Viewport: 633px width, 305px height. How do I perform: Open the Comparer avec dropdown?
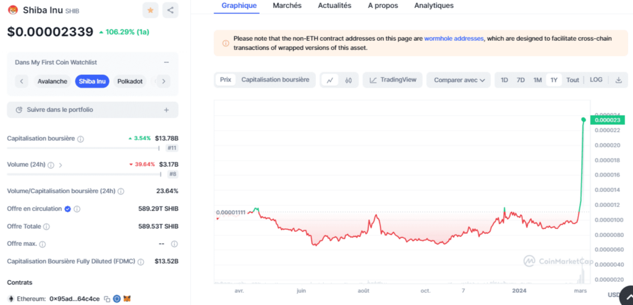[459, 80]
